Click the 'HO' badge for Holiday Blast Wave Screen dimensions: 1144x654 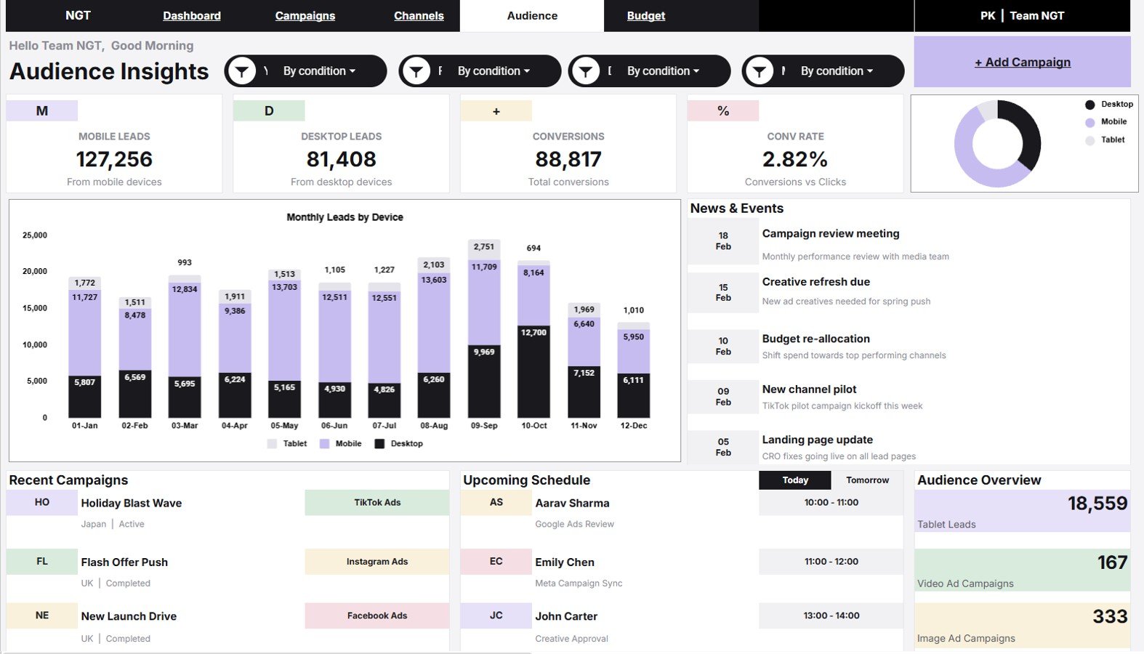42,502
